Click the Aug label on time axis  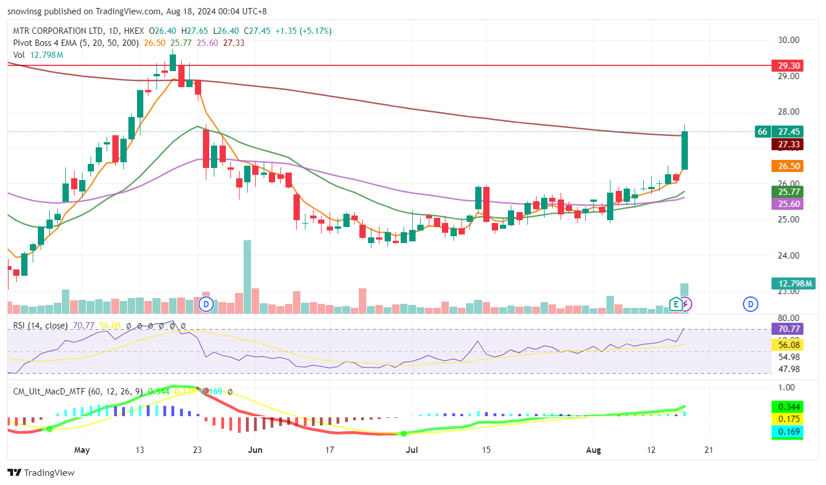[594, 450]
